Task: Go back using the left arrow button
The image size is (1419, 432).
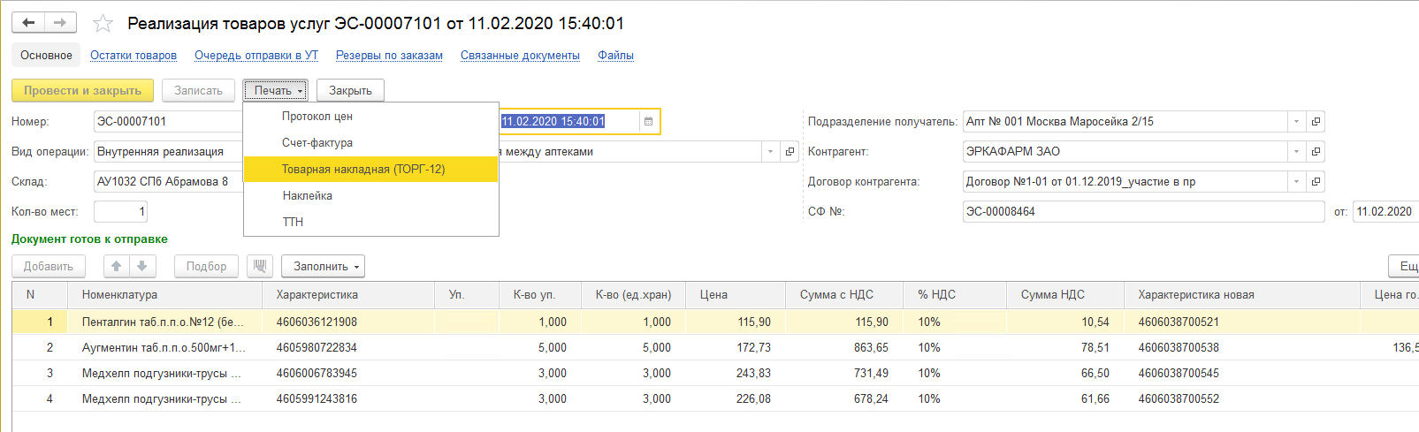Action: coord(28,23)
